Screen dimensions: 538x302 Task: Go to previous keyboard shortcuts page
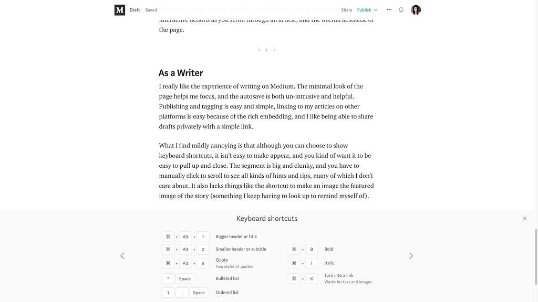[x=122, y=256]
